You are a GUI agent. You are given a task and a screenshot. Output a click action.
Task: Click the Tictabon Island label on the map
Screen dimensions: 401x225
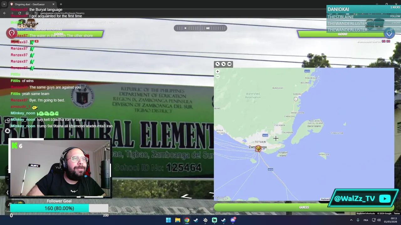pos(283,154)
